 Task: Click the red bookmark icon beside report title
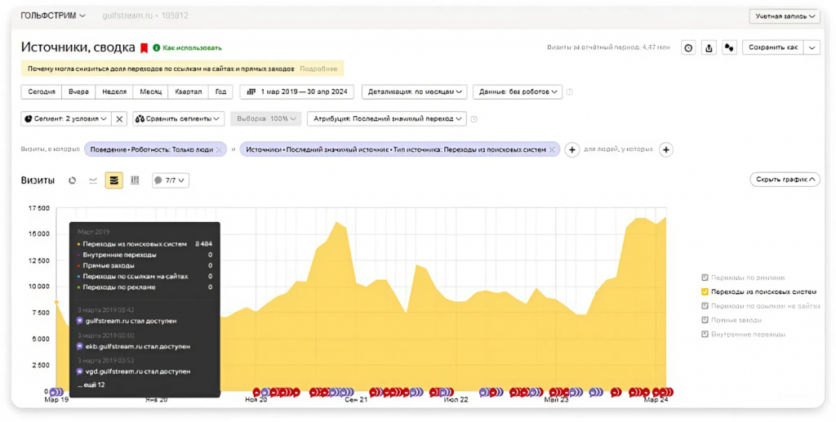pos(145,48)
